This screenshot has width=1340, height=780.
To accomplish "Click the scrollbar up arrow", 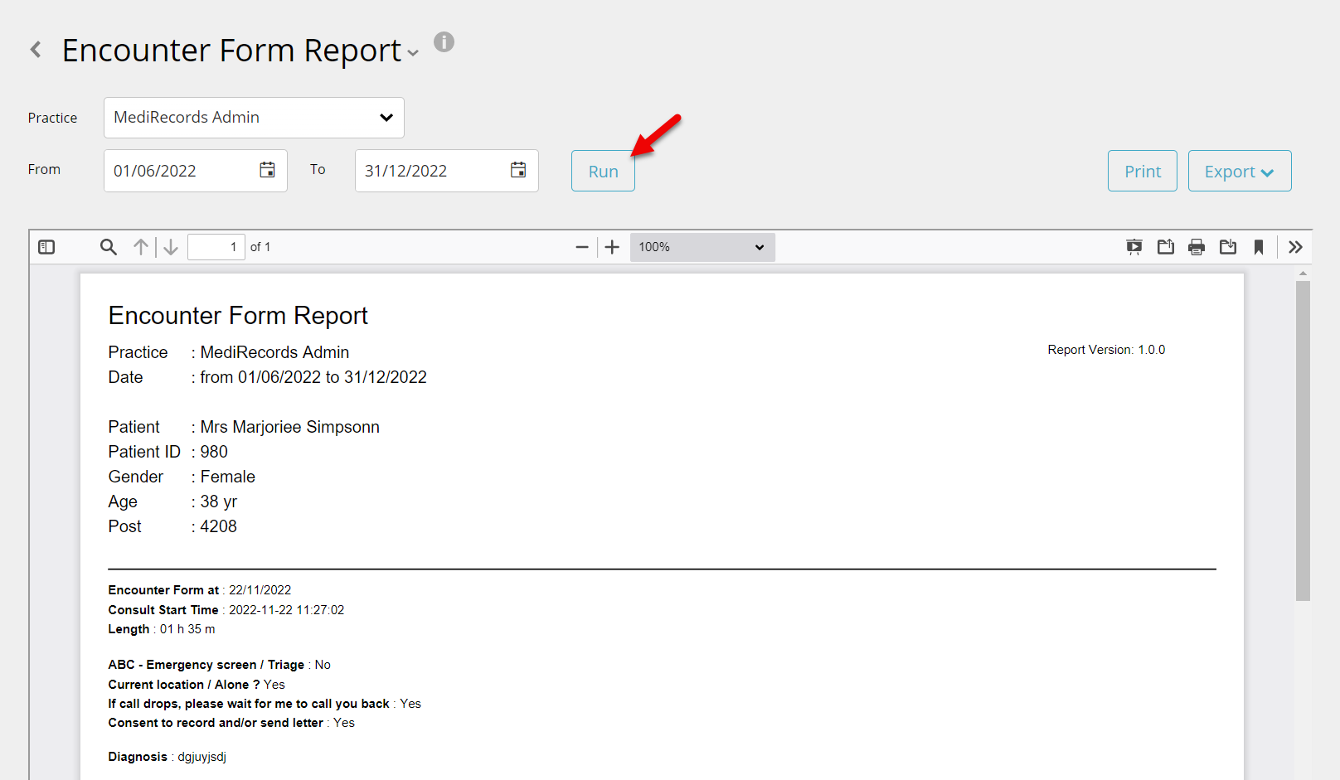I will point(1303,273).
